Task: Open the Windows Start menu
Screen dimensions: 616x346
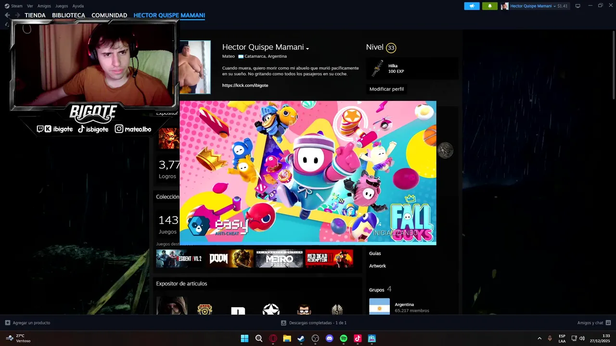Action: (x=244, y=338)
